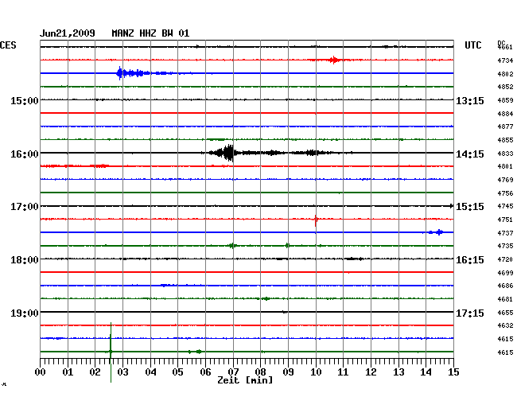Click the tall green spike on the bottom trace
This screenshot has width=517, height=393.
(x=111, y=344)
